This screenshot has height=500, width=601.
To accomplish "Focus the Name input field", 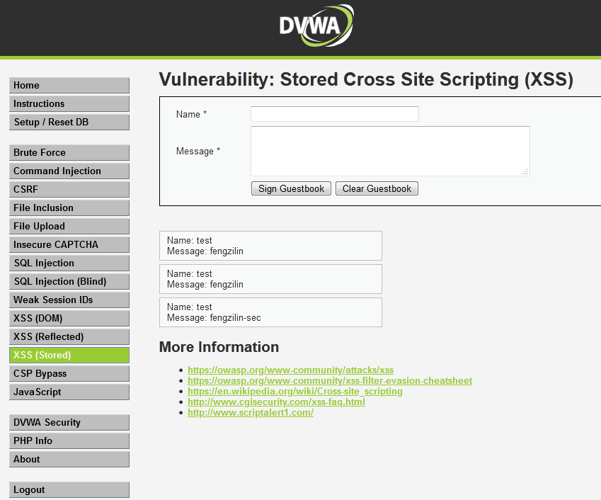I will (x=335, y=114).
